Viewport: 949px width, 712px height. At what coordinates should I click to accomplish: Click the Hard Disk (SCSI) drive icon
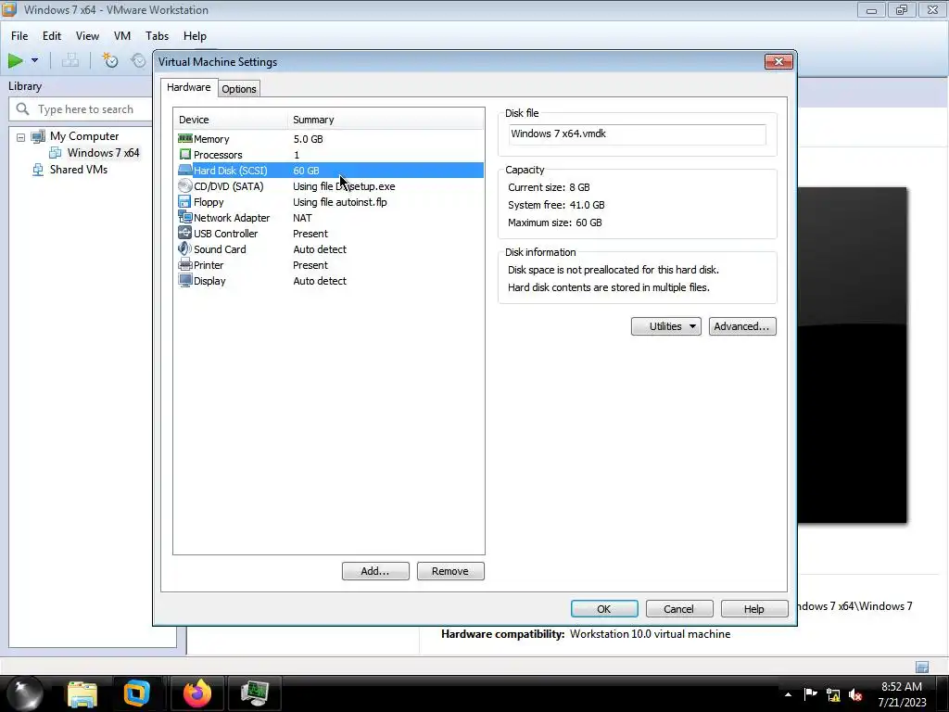pyautogui.click(x=185, y=171)
